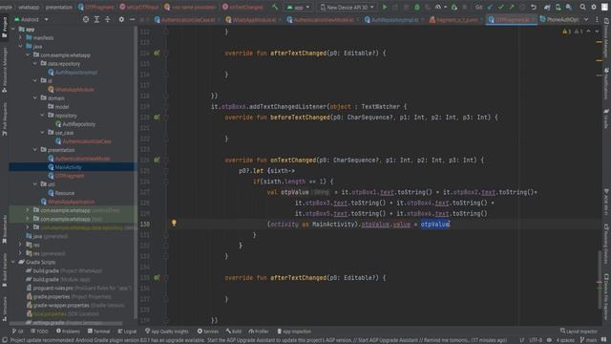The width and height of the screenshot is (611, 344).
Task: Click the Make Project hammer icon
Action: point(275,7)
